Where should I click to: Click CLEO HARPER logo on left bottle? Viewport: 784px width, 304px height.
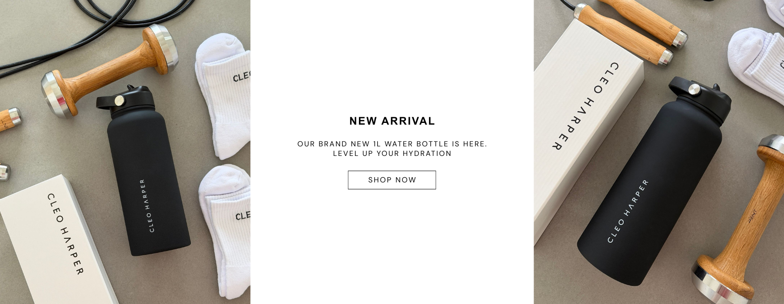point(148,205)
